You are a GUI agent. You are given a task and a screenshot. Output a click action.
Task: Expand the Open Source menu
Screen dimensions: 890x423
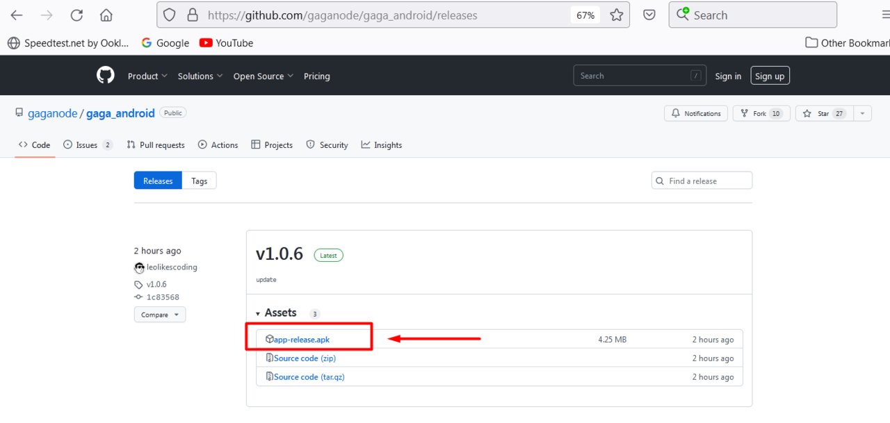coord(264,76)
